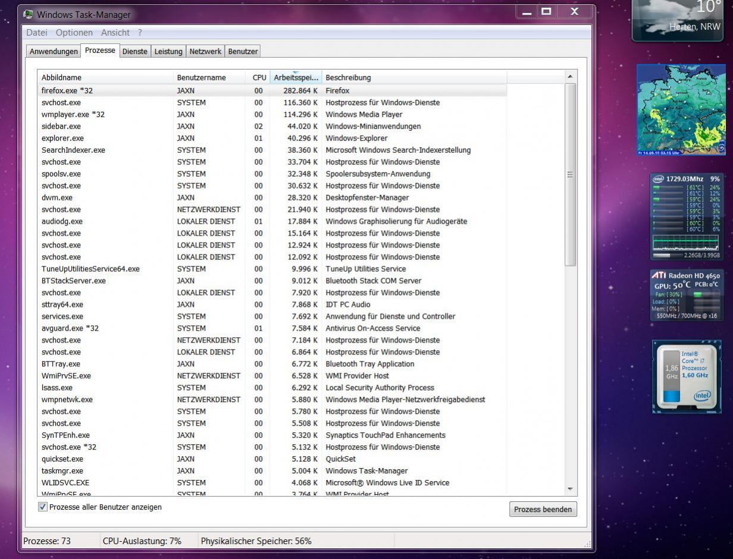Image resolution: width=733 pixels, height=559 pixels.
Task: Select the explorer.exe process
Action: (272, 138)
